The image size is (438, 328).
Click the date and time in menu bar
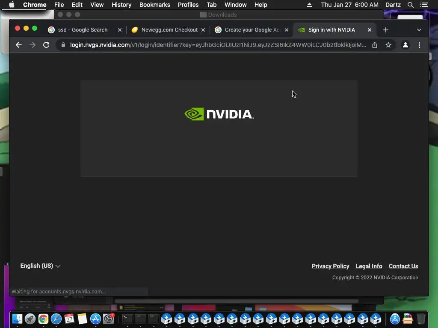coord(350,5)
